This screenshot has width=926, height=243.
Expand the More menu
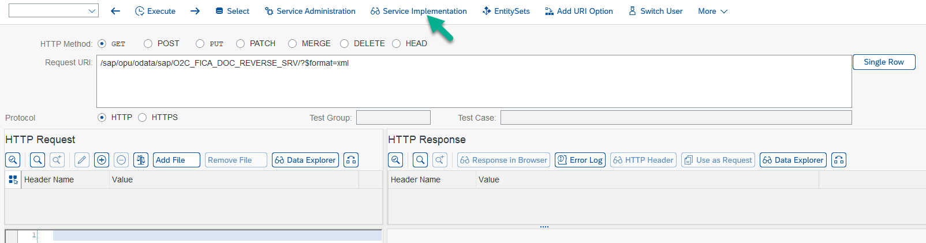[x=712, y=11]
